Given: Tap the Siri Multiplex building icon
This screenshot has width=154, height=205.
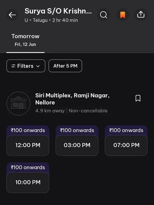Looking at the screenshot, I should click(18, 103).
